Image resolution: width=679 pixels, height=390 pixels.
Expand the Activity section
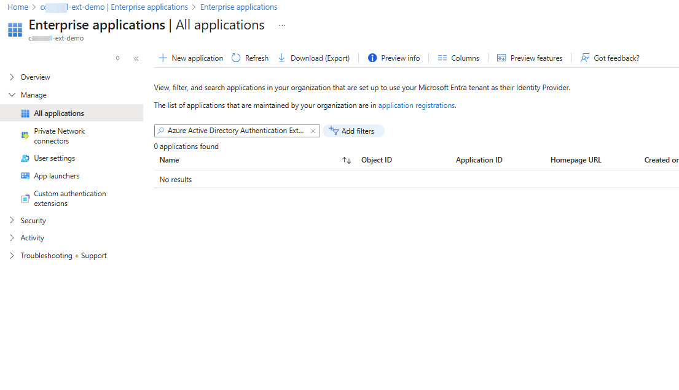point(12,238)
